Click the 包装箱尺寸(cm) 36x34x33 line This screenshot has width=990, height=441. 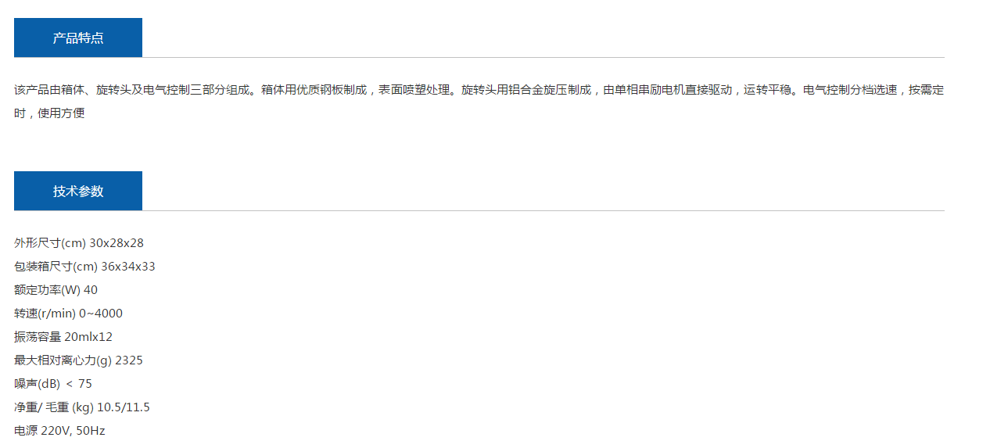click(84, 267)
